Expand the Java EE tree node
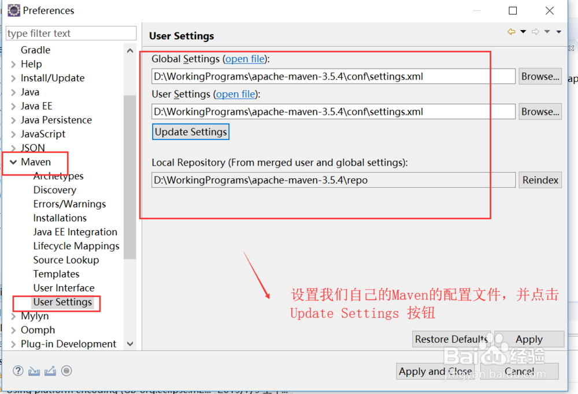 [x=13, y=106]
